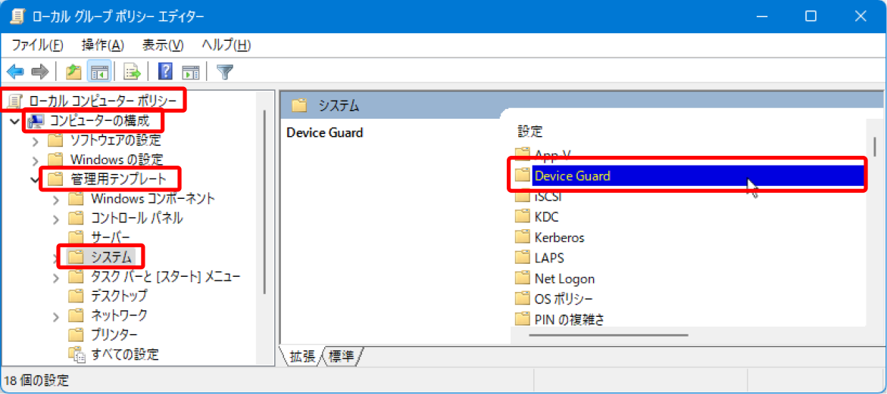This screenshot has height=394, width=887.
Task: Toggle the Show/Hide console tree icon
Action: pyautogui.click(x=99, y=72)
